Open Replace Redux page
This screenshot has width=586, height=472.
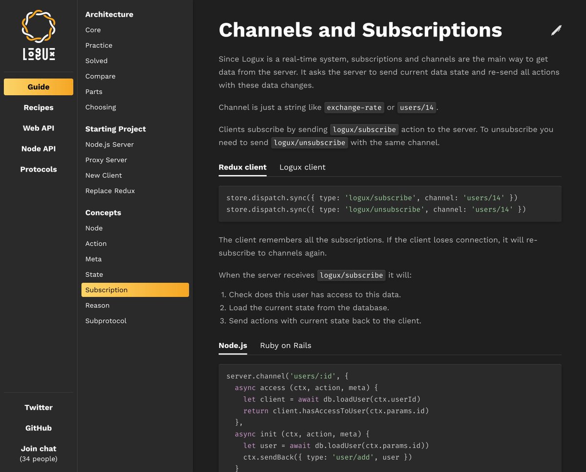pos(110,191)
